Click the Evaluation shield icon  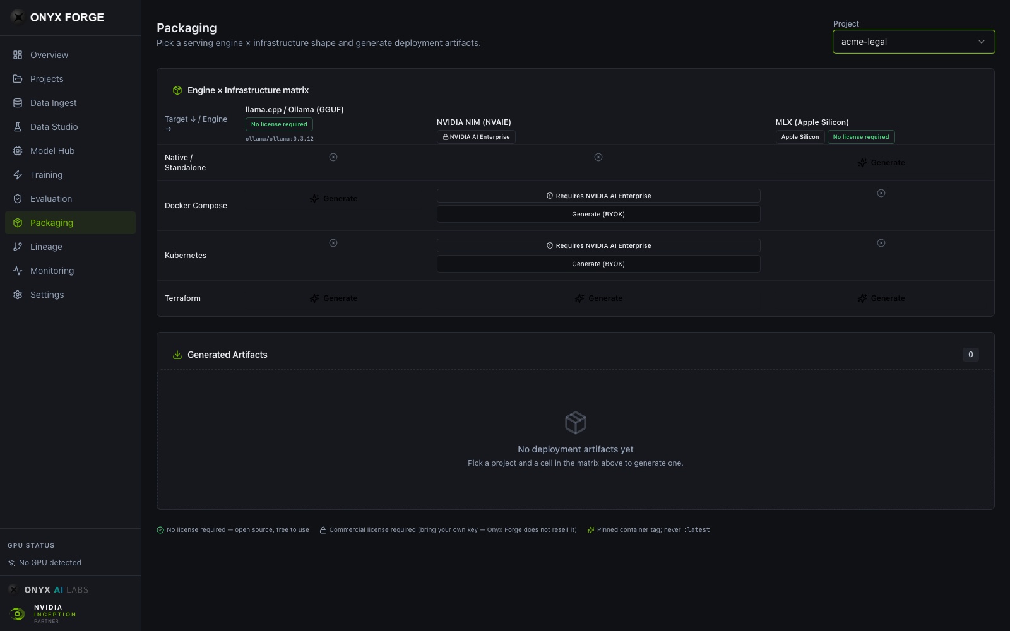(x=18, y=199)
